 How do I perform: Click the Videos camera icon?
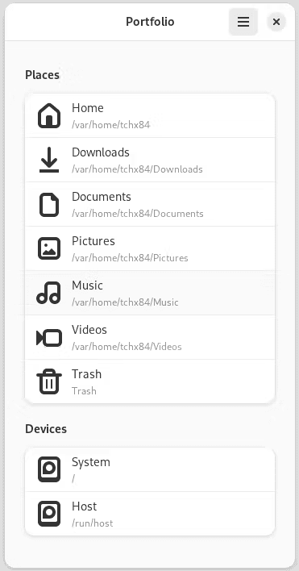tap(49, 338)
